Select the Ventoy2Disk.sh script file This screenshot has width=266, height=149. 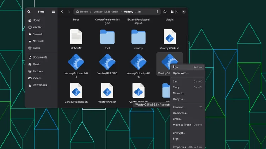pos(170,37)
